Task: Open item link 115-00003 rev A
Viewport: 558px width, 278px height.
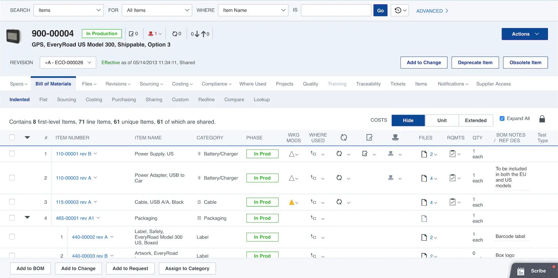Action: 74,202
